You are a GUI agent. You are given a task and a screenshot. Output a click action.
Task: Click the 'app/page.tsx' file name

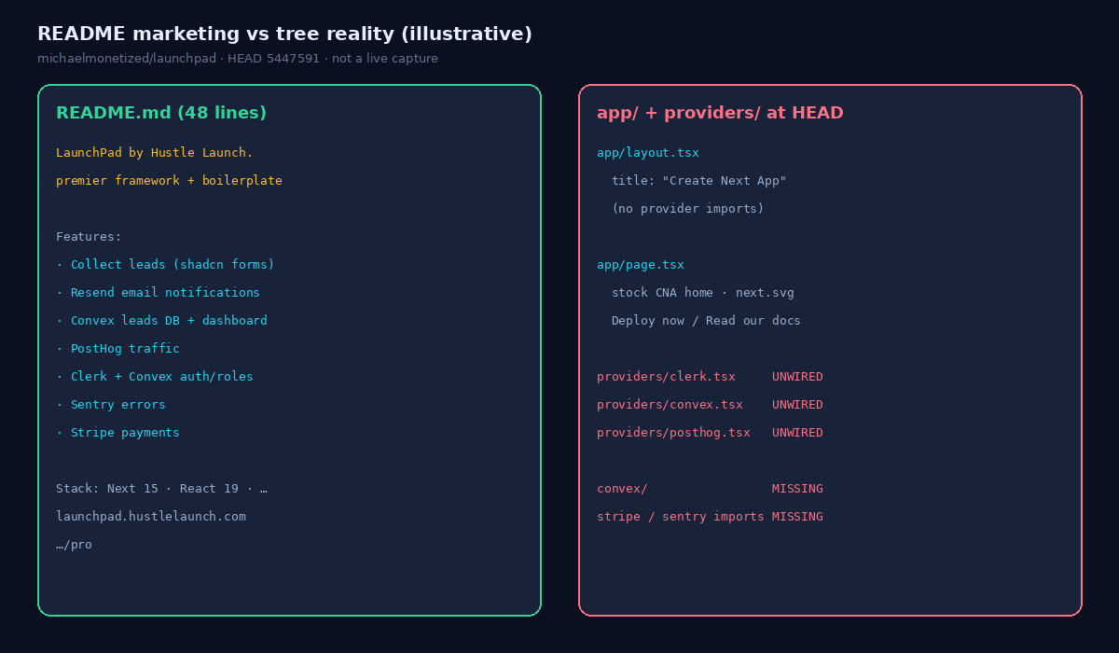coord(641,265)
